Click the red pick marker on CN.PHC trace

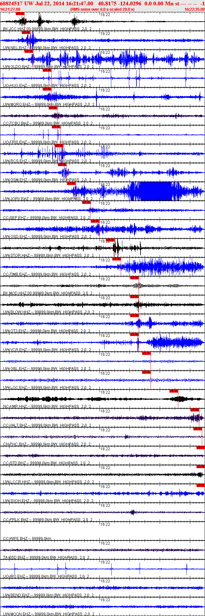point(198,429)
